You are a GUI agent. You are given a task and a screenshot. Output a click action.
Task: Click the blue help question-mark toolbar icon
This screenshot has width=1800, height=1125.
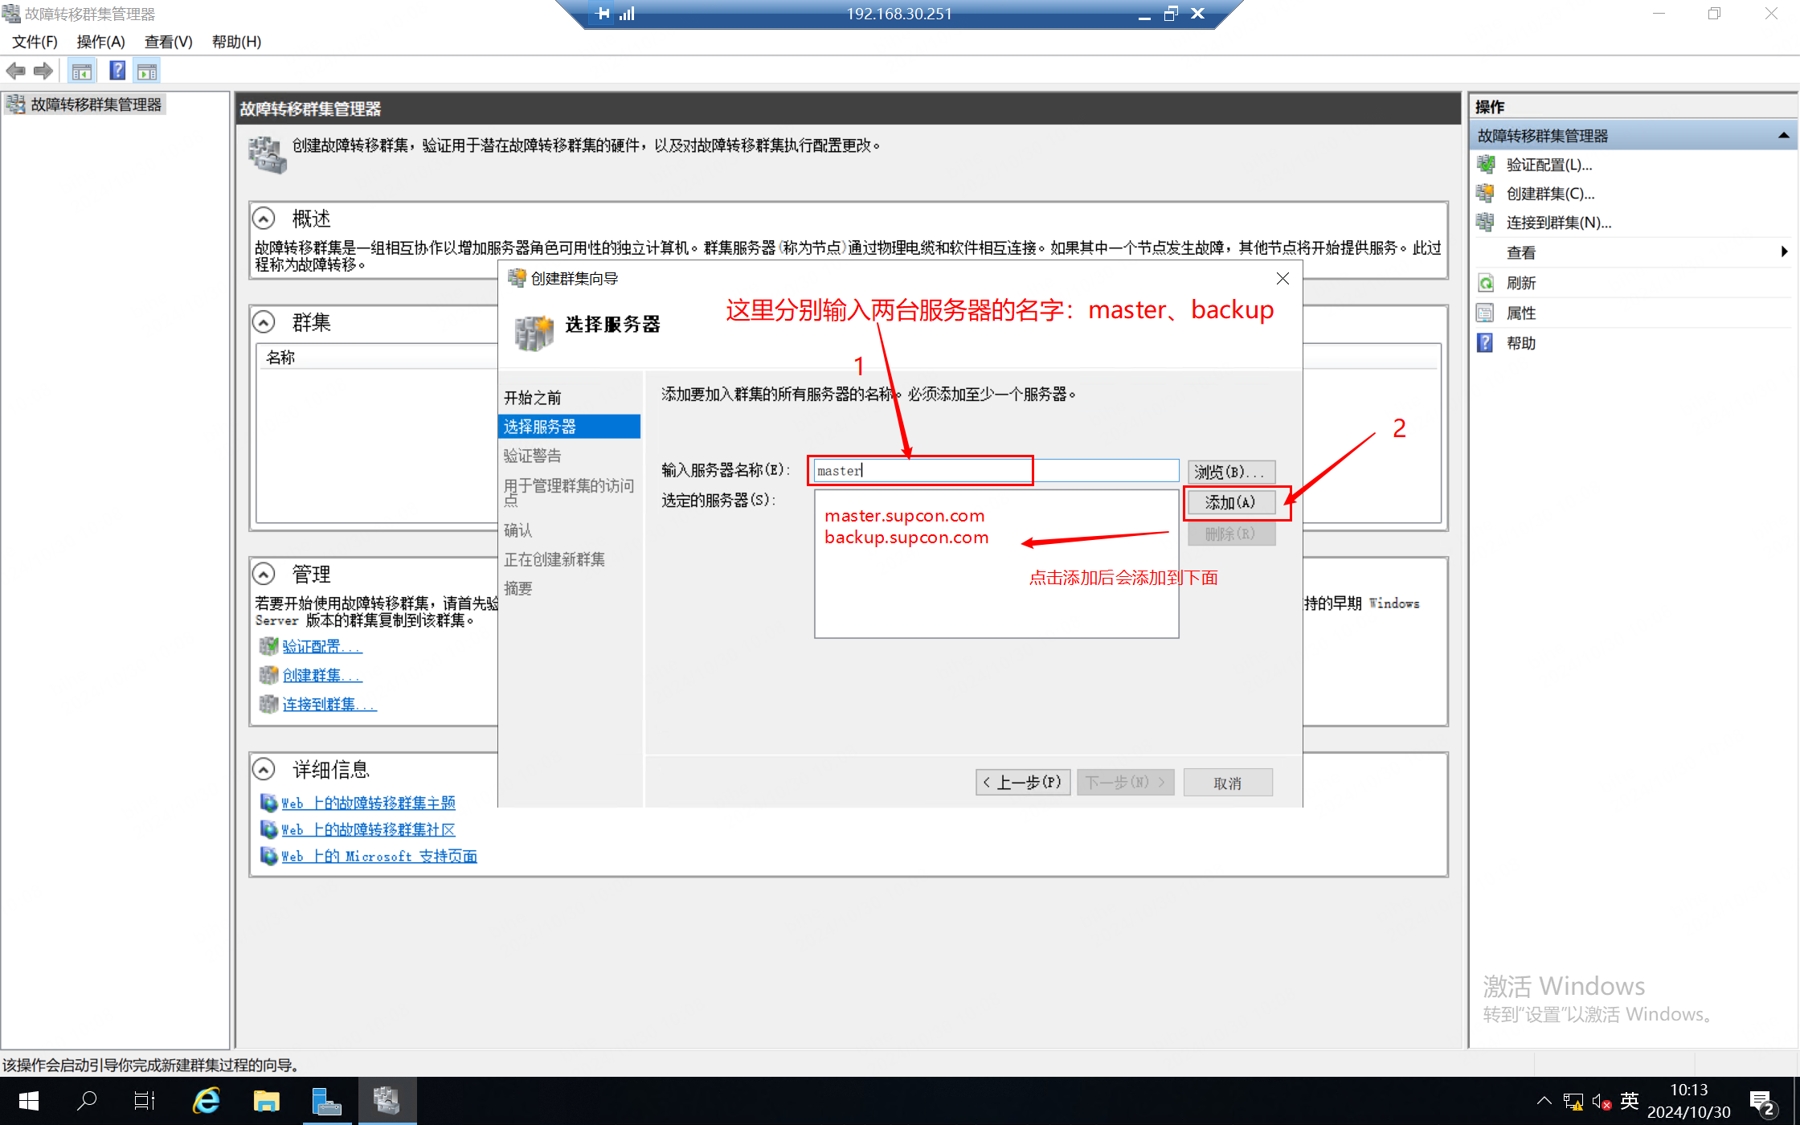click(x=117, y=71)
